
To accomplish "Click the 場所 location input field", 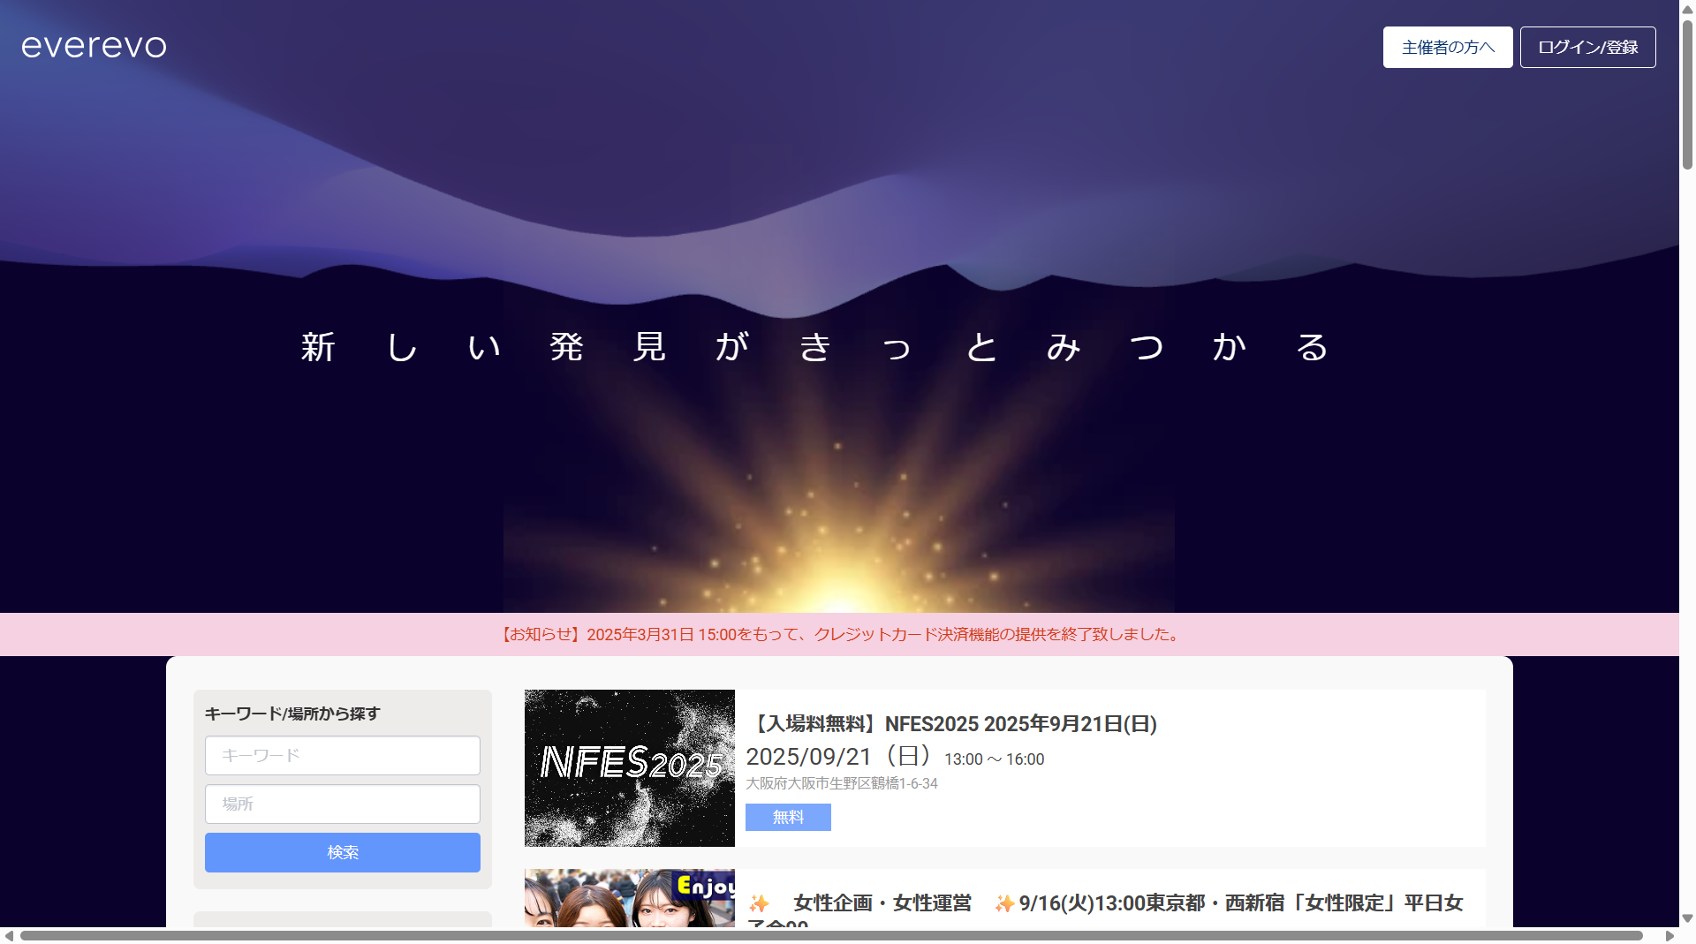I will 342,804.
